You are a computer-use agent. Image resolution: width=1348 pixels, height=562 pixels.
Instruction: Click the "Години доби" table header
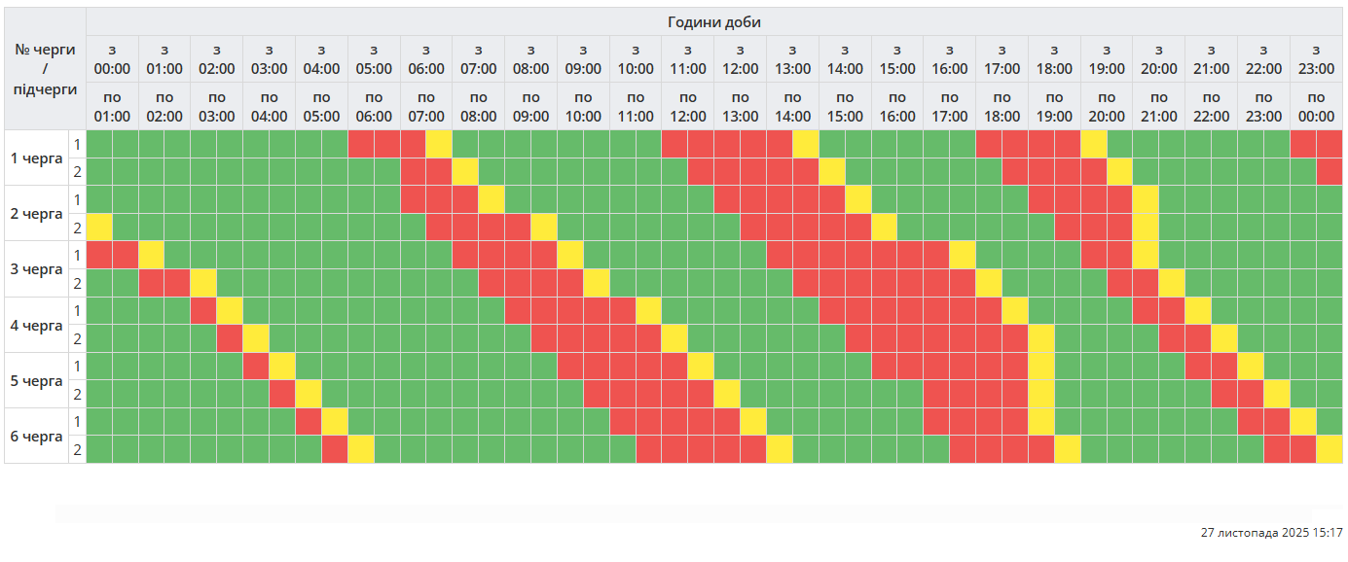point(714,21)
